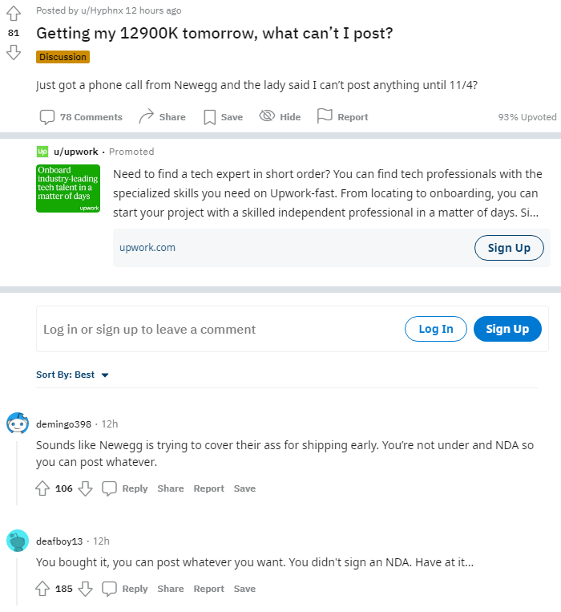Upvote deafboy13's comment
This screenshot has height=612, width=561.
[43, 589]
